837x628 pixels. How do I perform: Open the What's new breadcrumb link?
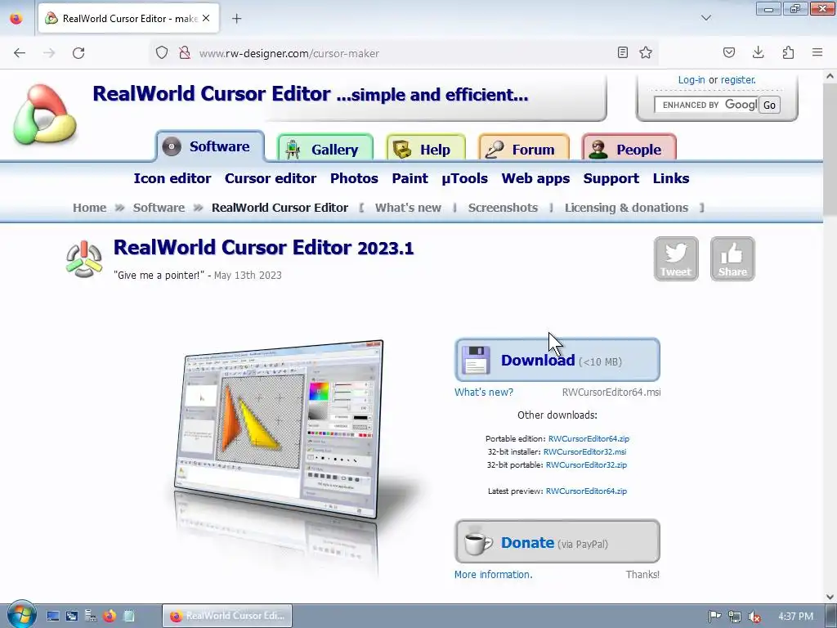[x=408, y=208]
